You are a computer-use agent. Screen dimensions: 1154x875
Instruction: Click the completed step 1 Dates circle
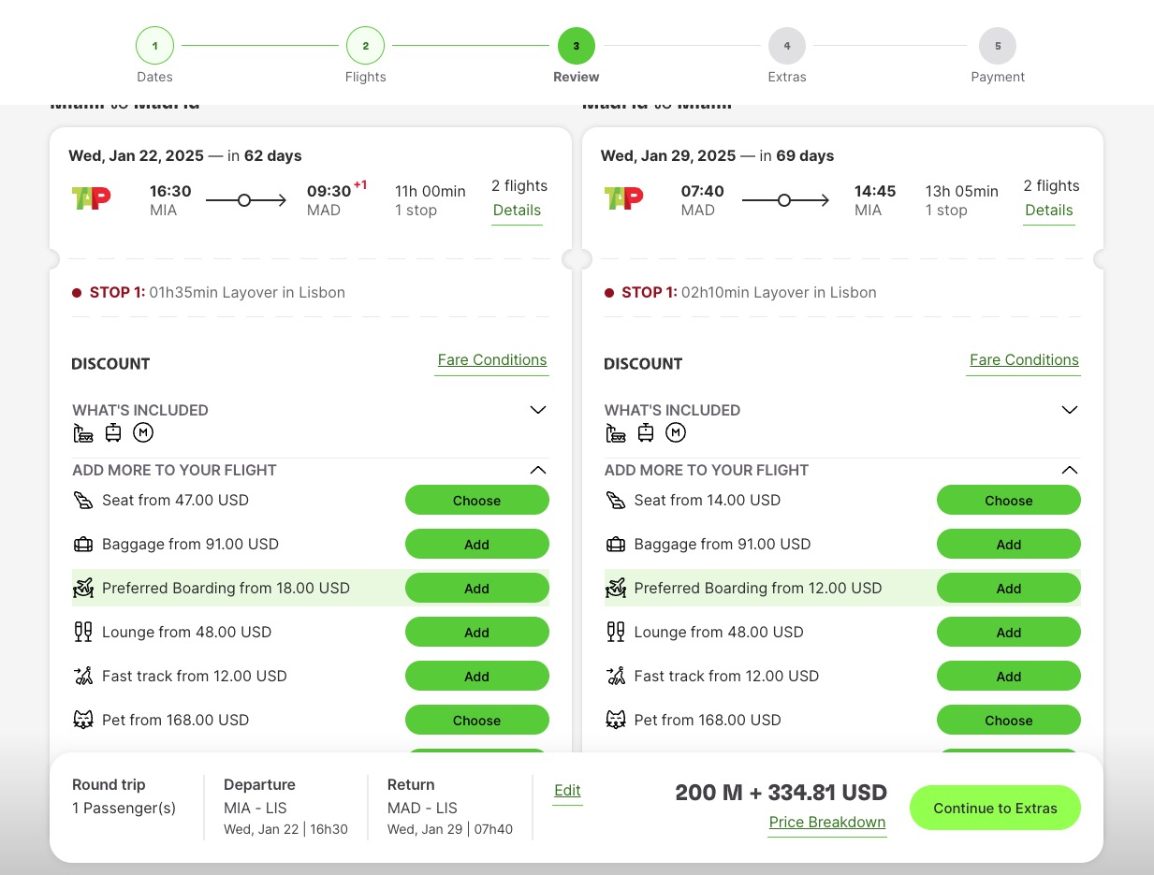[x=154, y=45]
